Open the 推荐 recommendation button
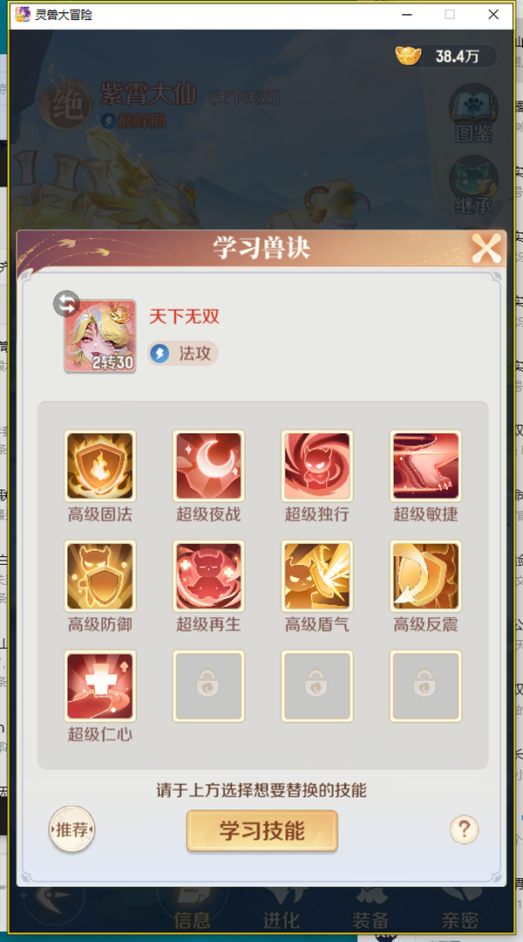523x942 pixels. tap(72, 829)
